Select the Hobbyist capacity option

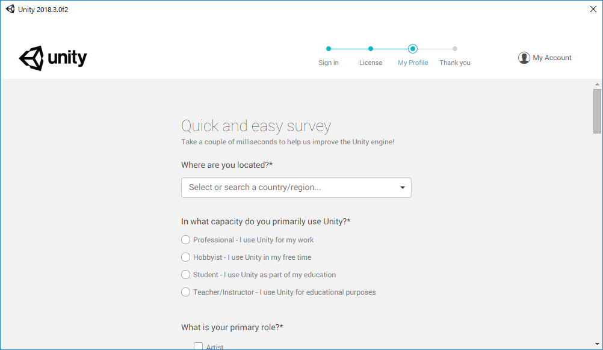[x=186, y=257]
